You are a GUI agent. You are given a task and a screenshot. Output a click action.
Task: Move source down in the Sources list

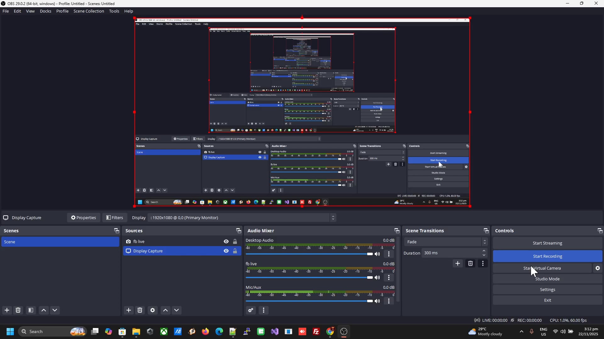[177, 310]
